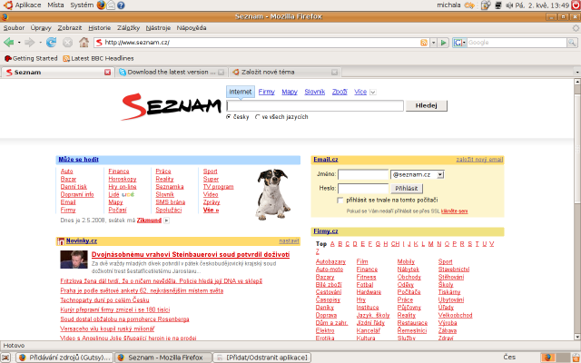Image resolution: width=581 pixels, height=363 pixels.
Task: Click the Novinky.cz section icon
Action: coord(61,241)
